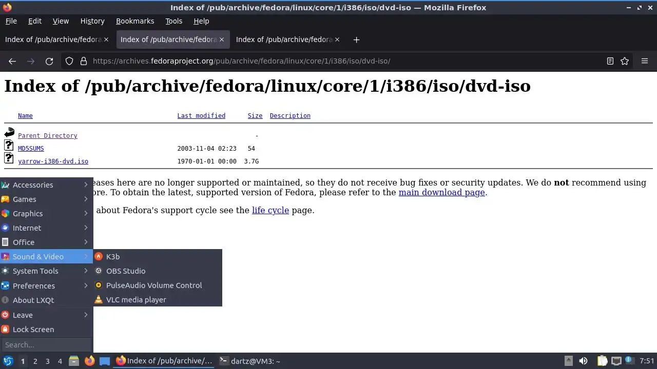Expand the Accessories menu category

46,185
